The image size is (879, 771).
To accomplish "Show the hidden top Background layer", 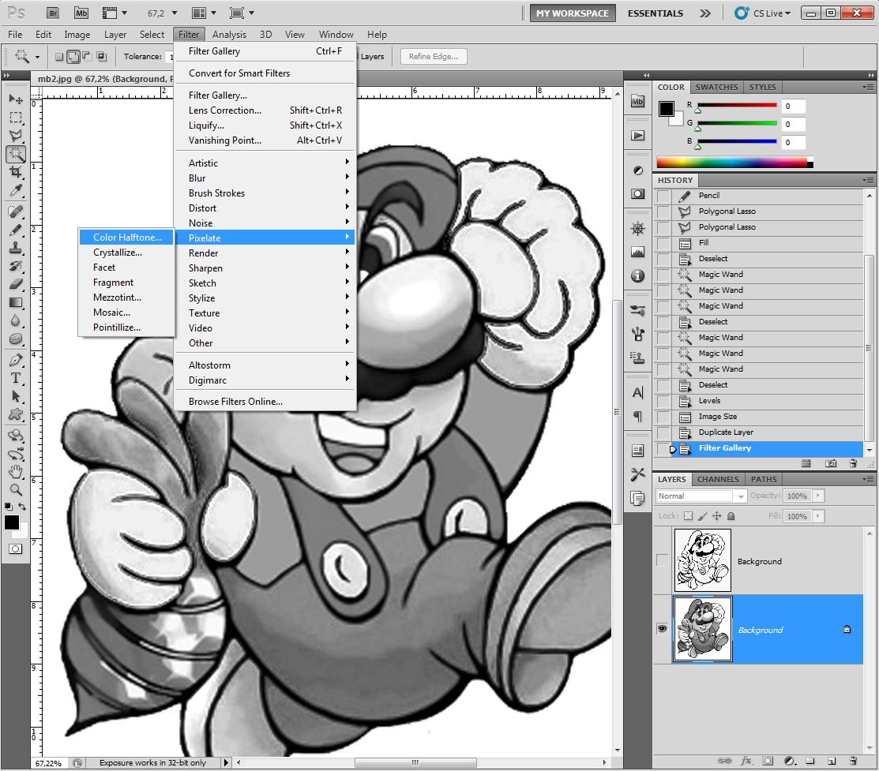I will pyautogui.click(x=662, y=560).
